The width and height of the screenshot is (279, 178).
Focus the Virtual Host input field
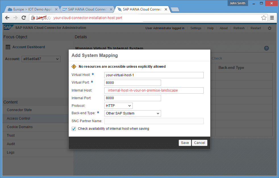[154, 75]
